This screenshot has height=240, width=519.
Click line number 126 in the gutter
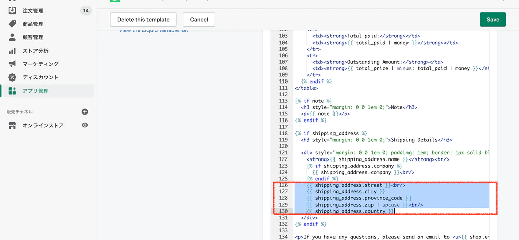point(283,185)
